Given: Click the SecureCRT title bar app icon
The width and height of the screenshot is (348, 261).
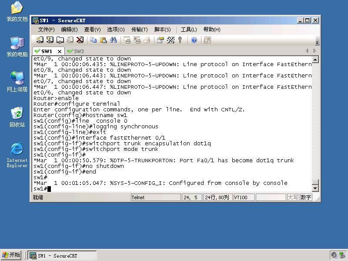Looking at the screenshot, I should (36, 20).
